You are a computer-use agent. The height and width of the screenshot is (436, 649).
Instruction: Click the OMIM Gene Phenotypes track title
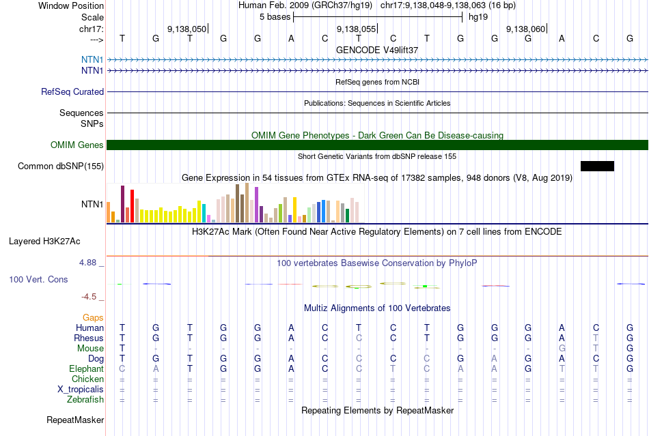pos(377,135)
